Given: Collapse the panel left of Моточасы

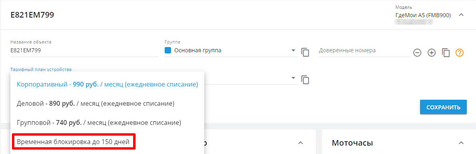Looking at the screenshot, I should point(301,143).
